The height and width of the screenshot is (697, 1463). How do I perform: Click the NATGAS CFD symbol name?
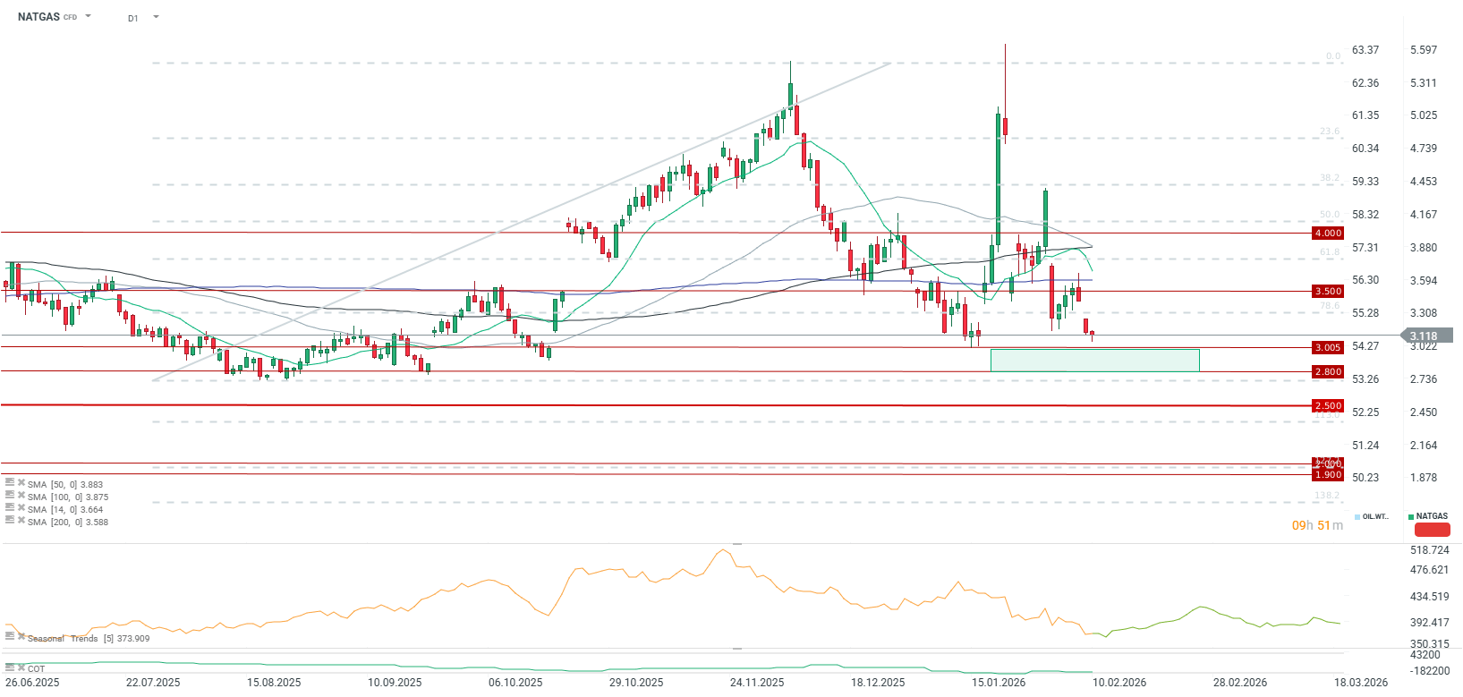(47, 17)
